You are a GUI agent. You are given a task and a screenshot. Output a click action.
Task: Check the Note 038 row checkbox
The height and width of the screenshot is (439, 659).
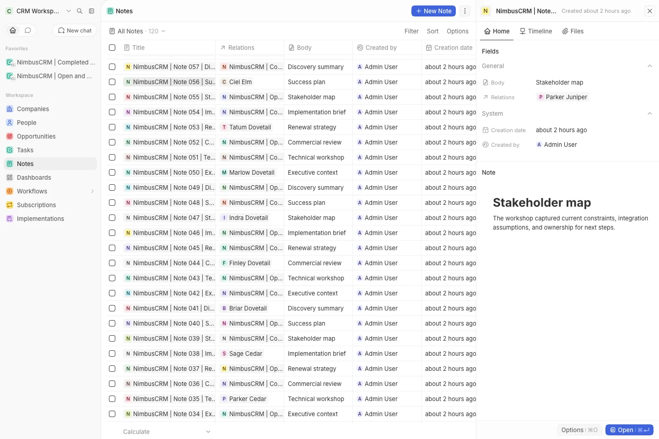112,353
